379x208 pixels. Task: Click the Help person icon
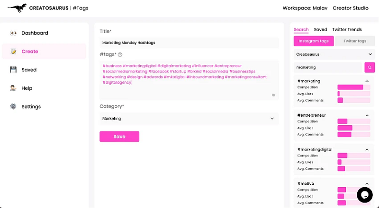13,88
